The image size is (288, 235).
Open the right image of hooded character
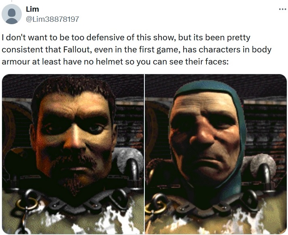pos(216,154)
